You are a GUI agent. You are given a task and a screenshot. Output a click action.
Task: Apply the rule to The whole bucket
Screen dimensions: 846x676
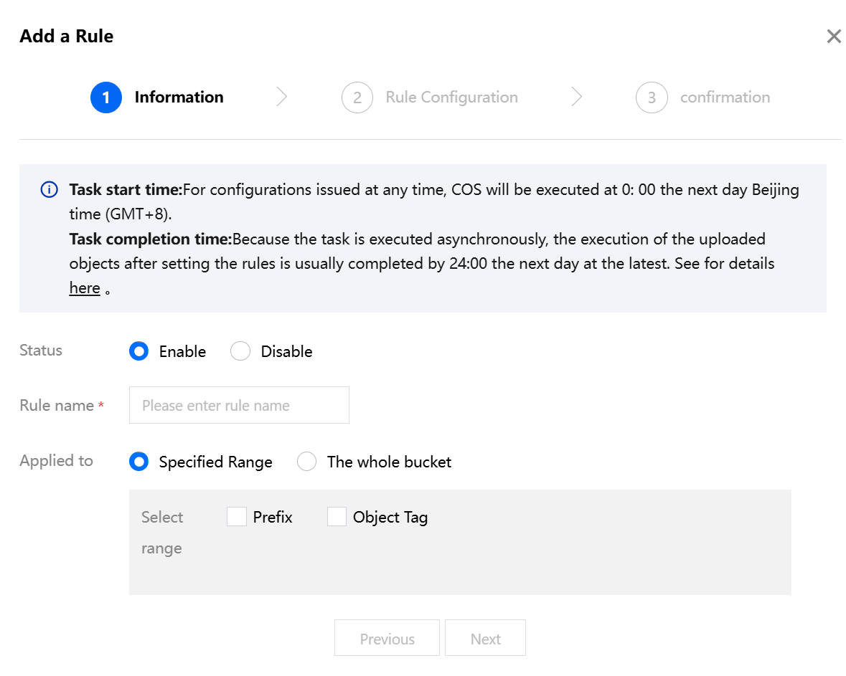(307, 462)
